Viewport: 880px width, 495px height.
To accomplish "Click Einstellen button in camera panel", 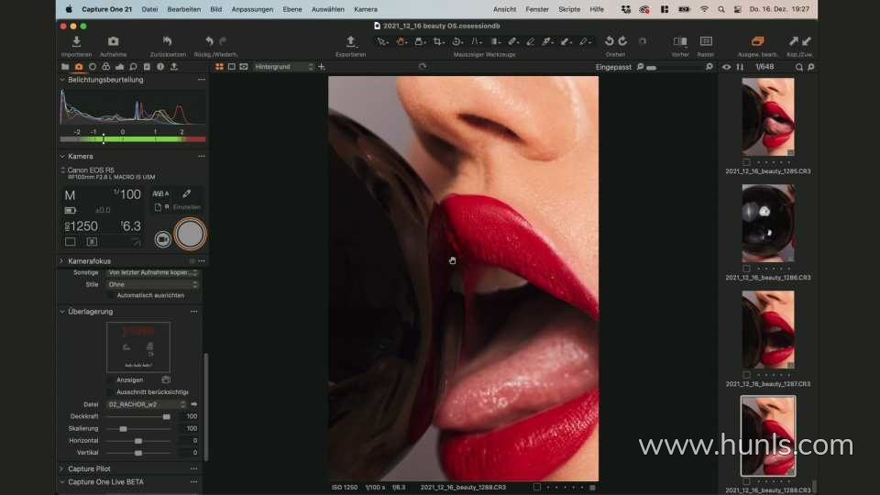I will pyautogui.click(x=186, y=207).
